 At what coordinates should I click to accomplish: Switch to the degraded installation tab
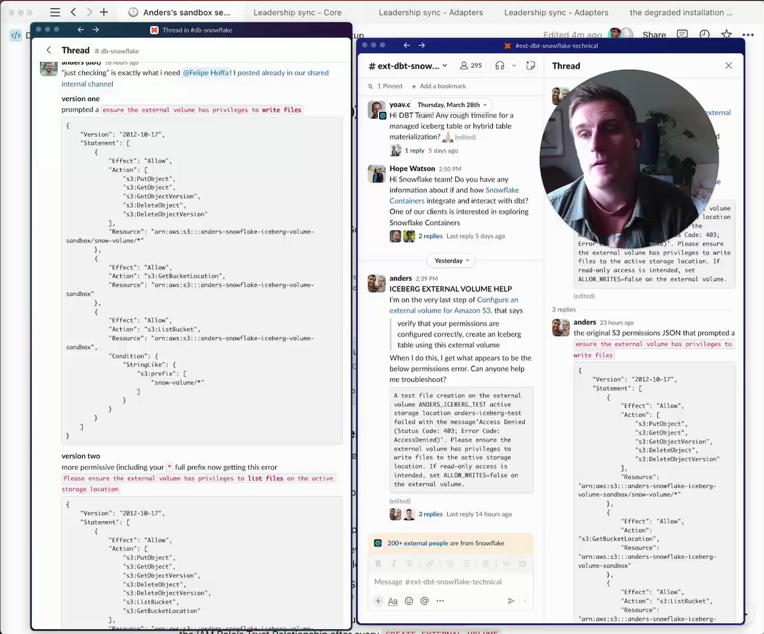pos(680,12)
